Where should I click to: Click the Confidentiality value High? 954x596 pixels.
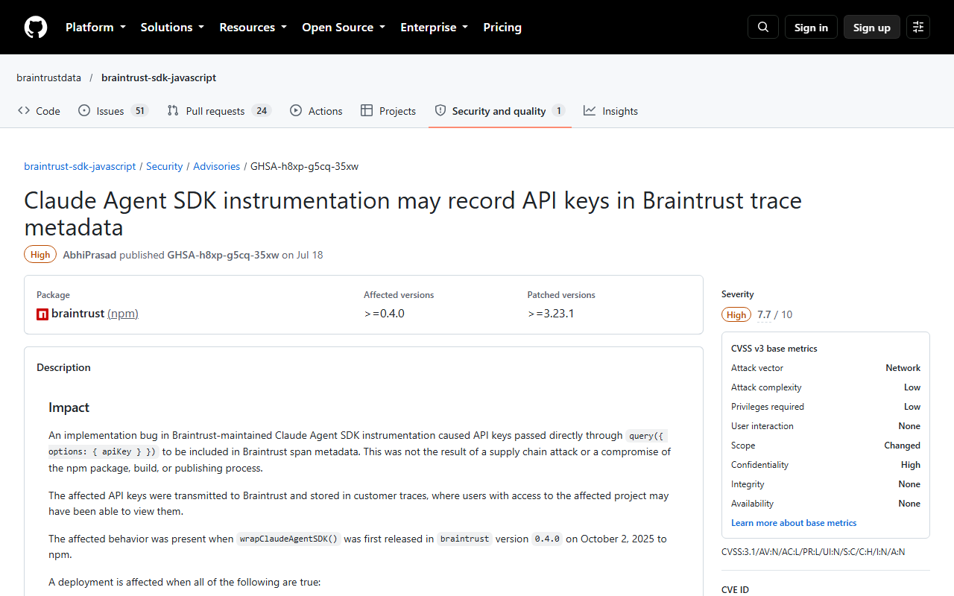coord(911,465)
